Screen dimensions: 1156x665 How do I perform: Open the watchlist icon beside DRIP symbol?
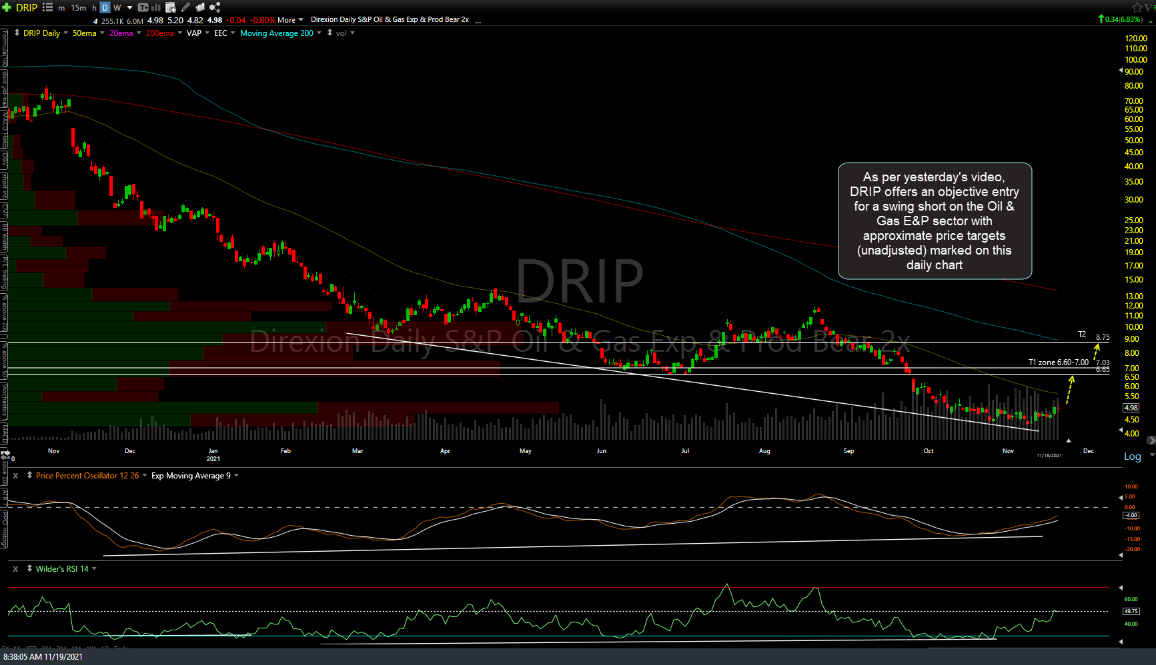tap(48, 7)
